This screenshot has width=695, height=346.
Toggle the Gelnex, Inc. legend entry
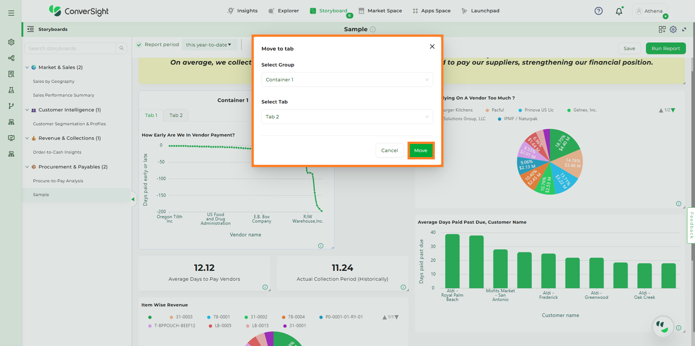(582, 110)
